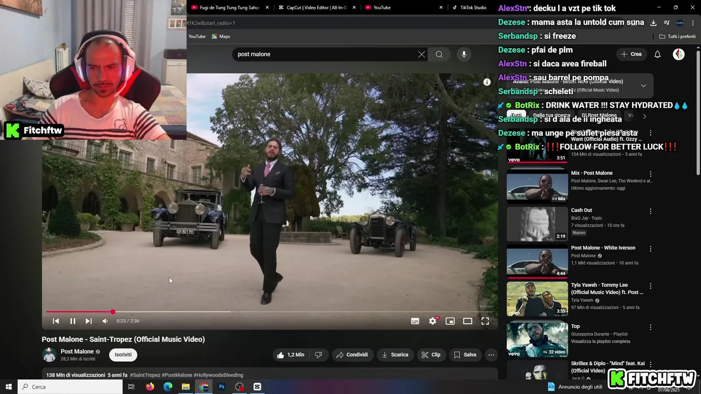Mute the video player volume
The height and width of the screenshot is (394, 701).
tap(105, 321)
